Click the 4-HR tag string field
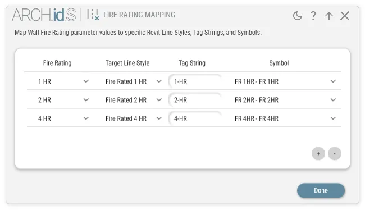The image size is (365, 210). coord(195,118)
